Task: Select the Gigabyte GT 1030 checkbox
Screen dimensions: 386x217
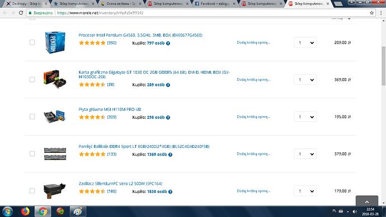Action: pos(32,80)
